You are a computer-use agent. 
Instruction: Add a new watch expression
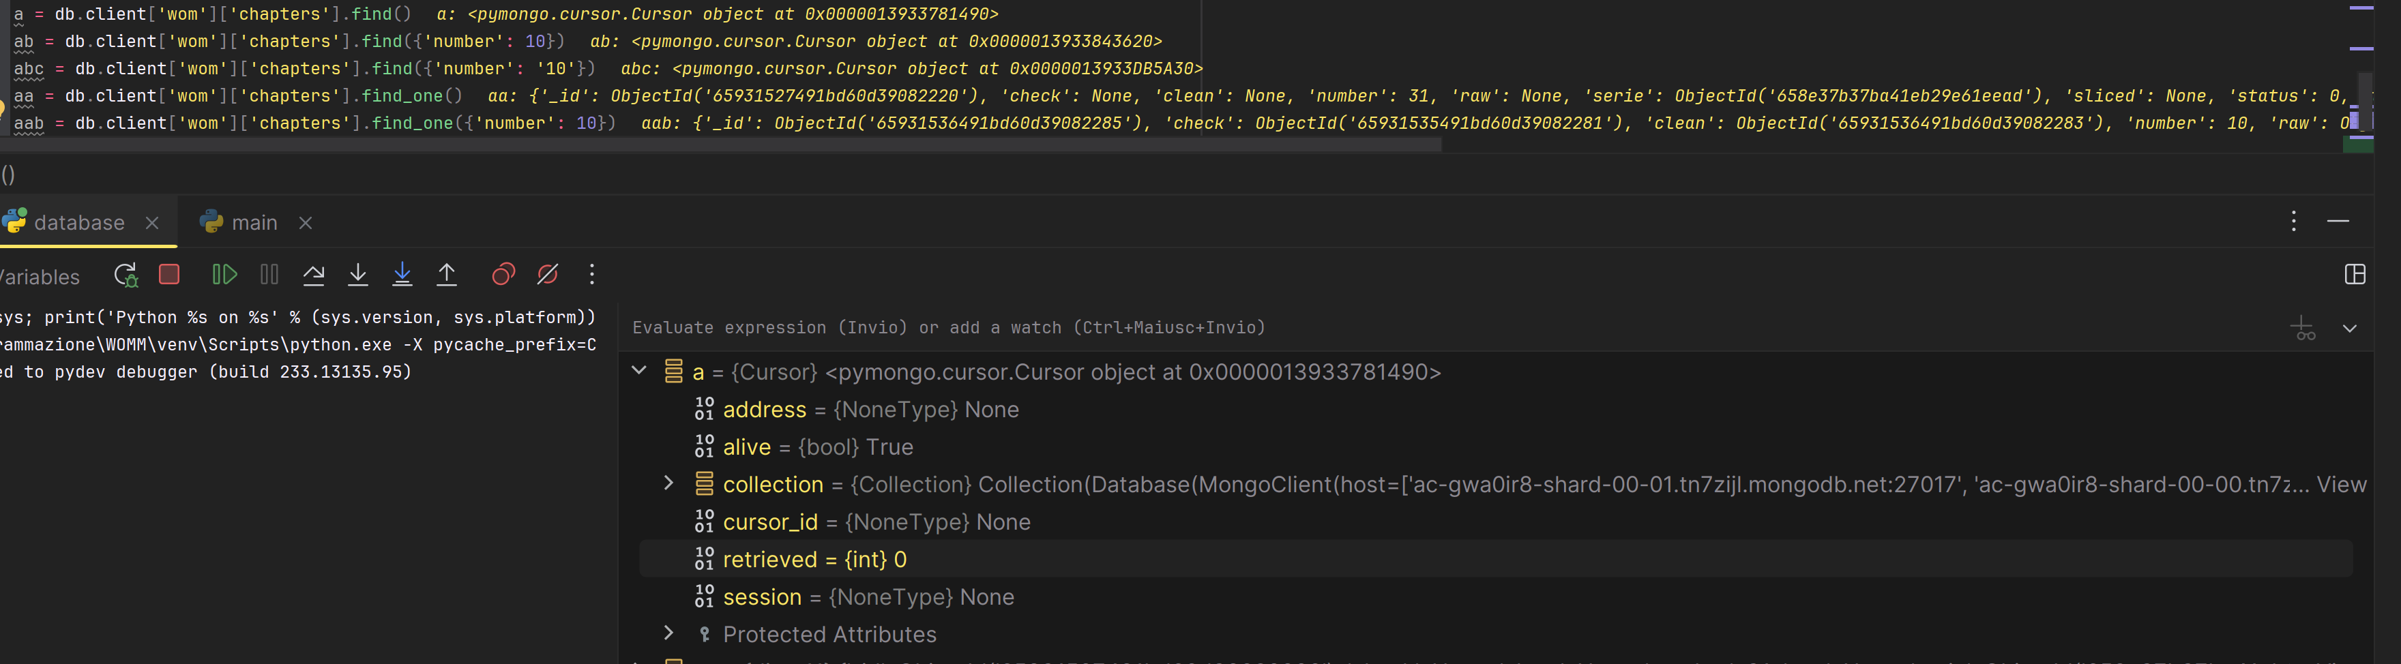tap(2302, 328)
